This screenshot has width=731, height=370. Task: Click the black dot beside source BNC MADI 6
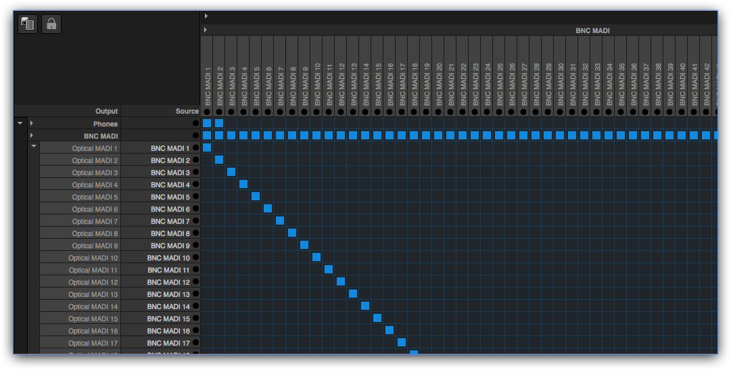195,209
